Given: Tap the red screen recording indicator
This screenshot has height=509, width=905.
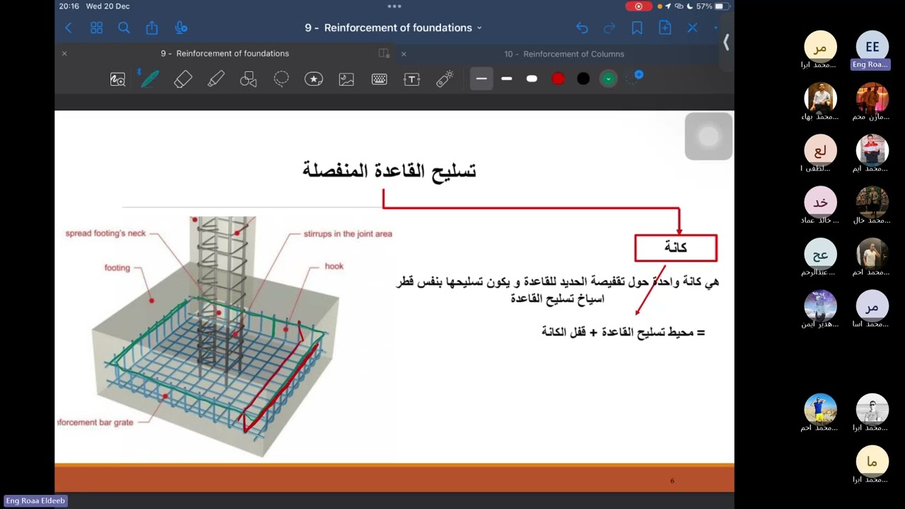Looking at the screenshot, I should point(638,6).
